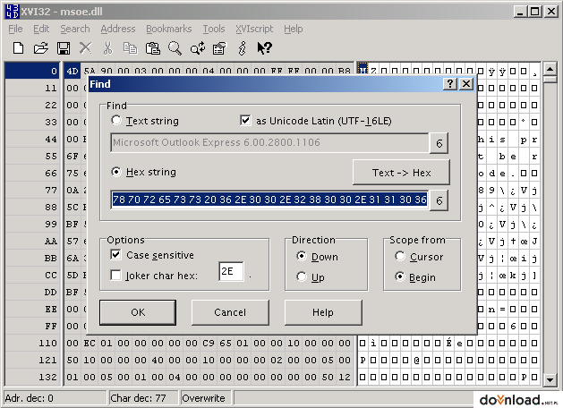The width and height of the screenshot is (563, 408).
Task: Open the properties/options toolbar icon
Action: coord(219,47)
